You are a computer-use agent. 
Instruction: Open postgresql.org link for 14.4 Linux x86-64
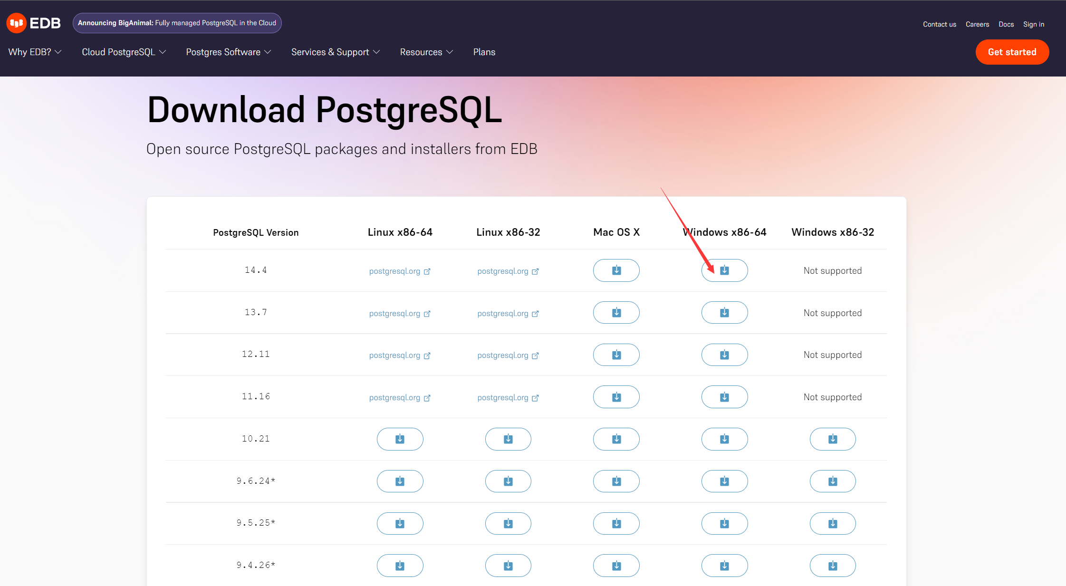[400, 271]
